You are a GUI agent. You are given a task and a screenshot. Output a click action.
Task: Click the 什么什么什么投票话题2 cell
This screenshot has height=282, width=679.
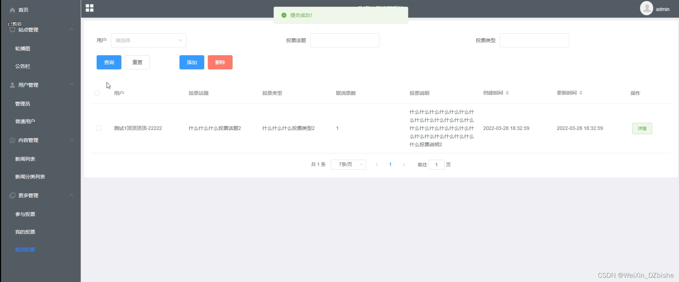tap(215, 128)
